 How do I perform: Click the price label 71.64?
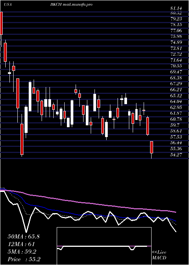coord(177,60)
